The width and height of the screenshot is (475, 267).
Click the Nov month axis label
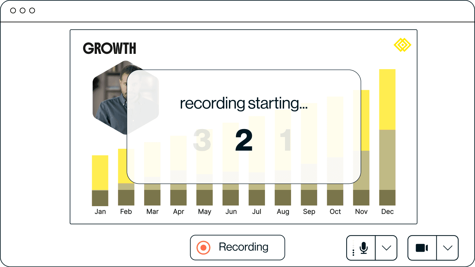[x=361, y=212]
